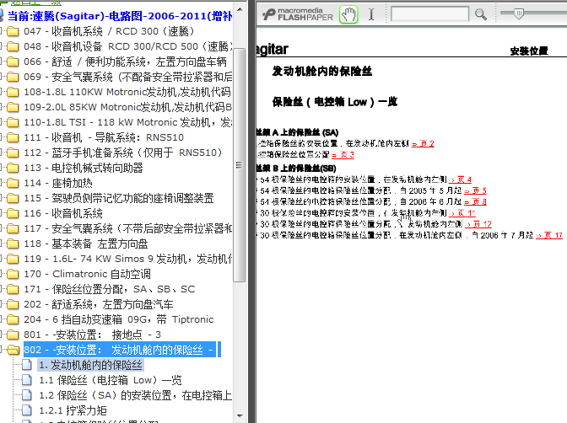Open 1.1 保险丝（电控箱 Low）一览 page
The image size is (567, 423).
click(x=111, y=380)
